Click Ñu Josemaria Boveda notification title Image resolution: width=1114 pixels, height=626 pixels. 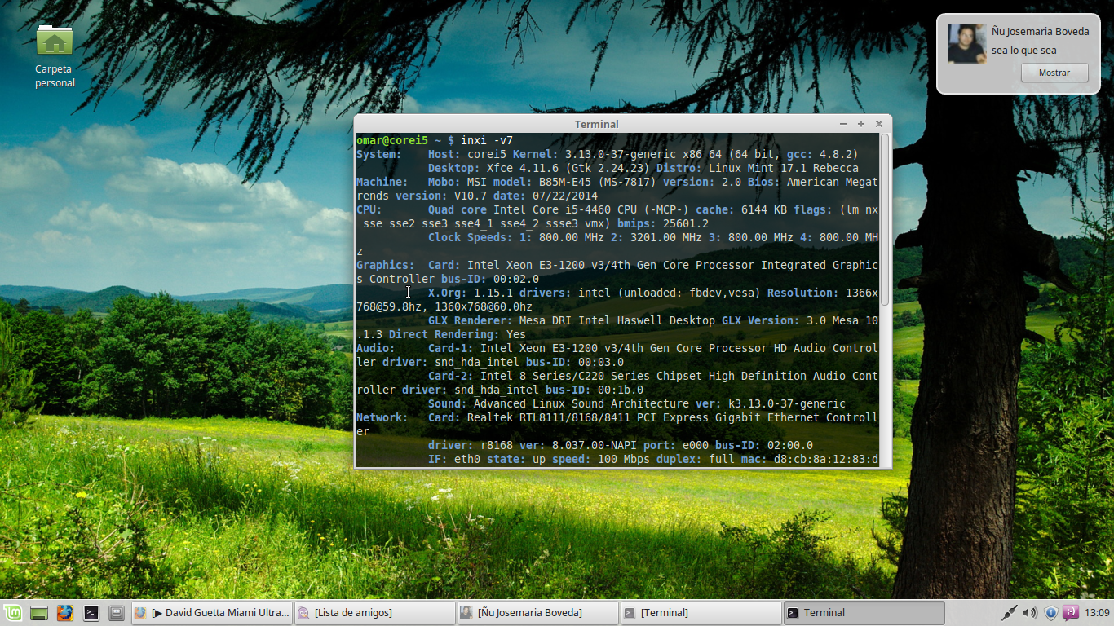coord(1041,31)
